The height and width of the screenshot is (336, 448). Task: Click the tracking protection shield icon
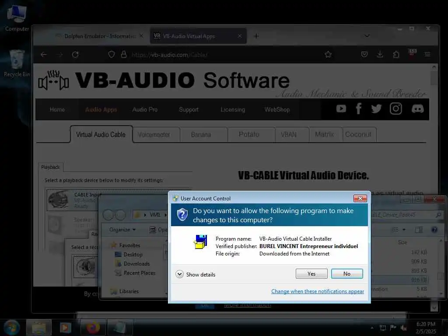tap(112, 54)
